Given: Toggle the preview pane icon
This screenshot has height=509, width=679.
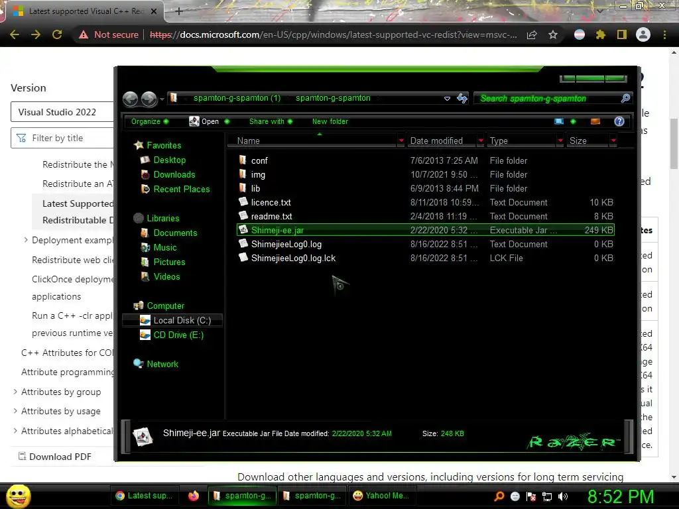Looking at the screenshot, I should [x=595, y=121].
